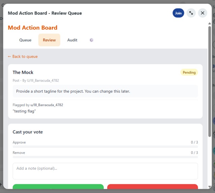This screenshot has width=215, height=193.
Task: Click the Approve vote progress bar
Action: point(105,147)
